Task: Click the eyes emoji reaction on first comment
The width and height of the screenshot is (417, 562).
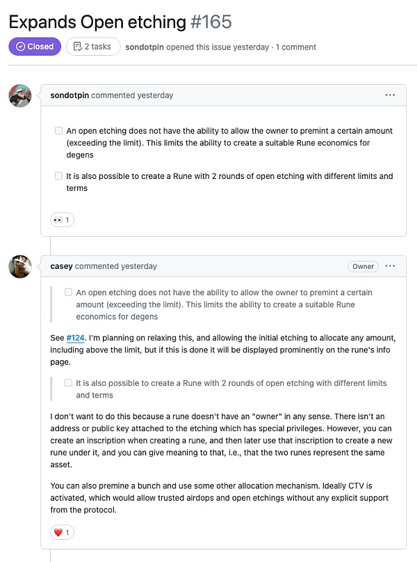Action: coord(62,220)
